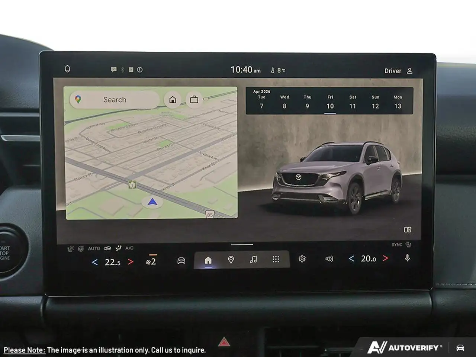Open the all apps grid tab
Viewport: 476px width, 357px height.
(x=276, y=259)
